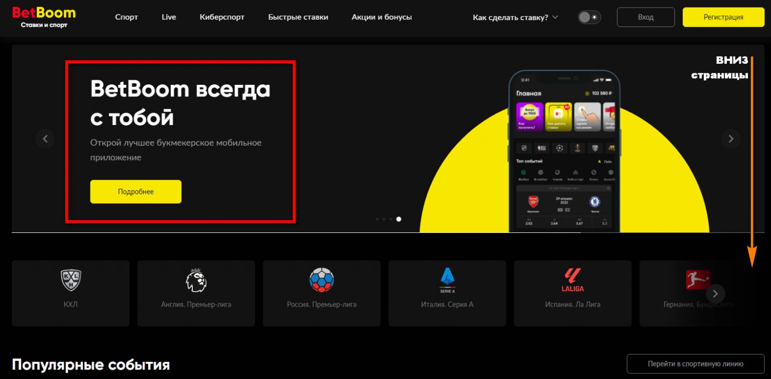Screen dimensions: 771x379
Task: Select the Spain LaLiga logo
Action: coord(572,280)
